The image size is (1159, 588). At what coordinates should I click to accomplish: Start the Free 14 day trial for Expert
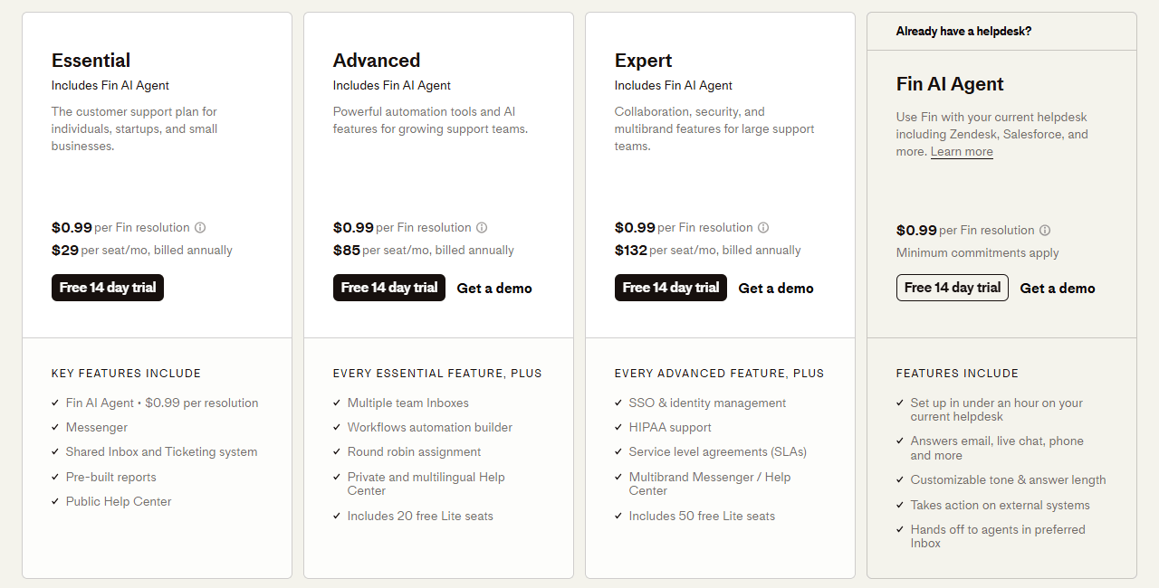coord(670,287)
